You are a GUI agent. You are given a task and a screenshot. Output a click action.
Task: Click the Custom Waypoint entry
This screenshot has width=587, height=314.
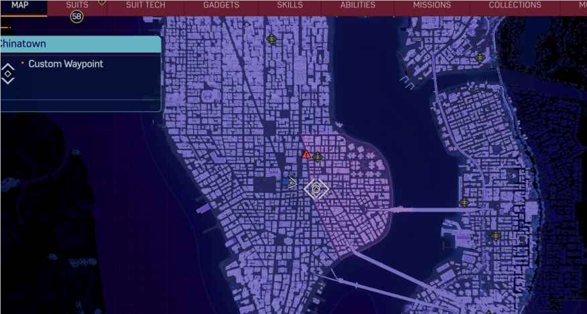click(x=66, y=64)
